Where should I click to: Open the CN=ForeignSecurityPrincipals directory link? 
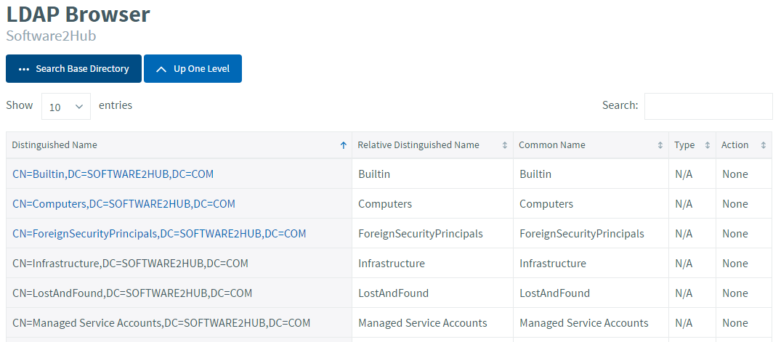159,234
